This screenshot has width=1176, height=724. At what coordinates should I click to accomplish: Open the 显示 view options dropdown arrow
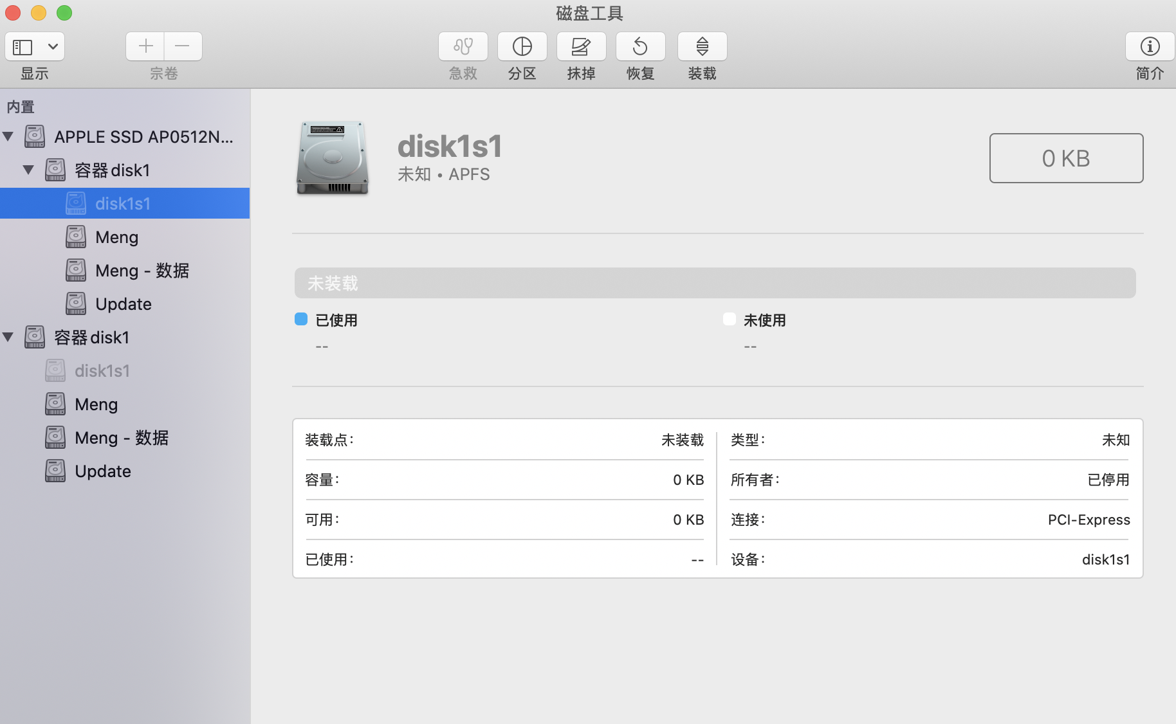pos(53,46)
